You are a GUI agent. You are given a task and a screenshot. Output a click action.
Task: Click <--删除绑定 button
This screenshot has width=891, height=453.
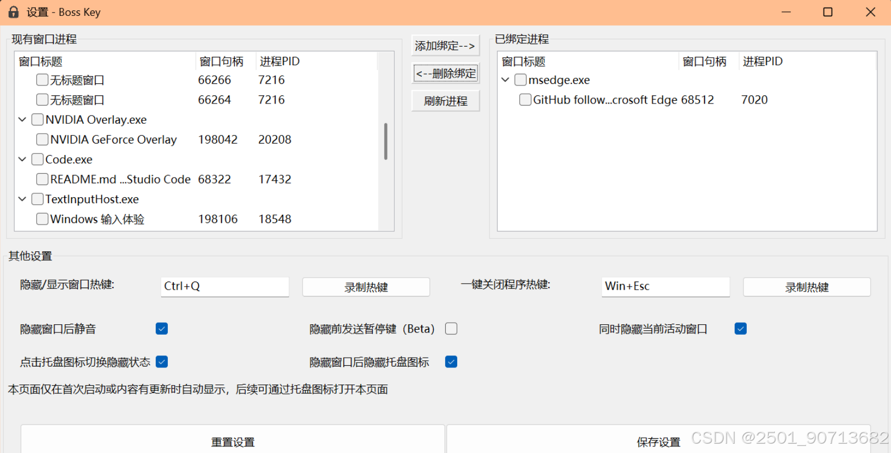[x=445, y=73]
